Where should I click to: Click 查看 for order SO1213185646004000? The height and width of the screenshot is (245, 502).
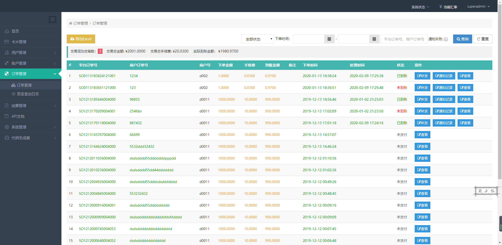pos(465,99)
